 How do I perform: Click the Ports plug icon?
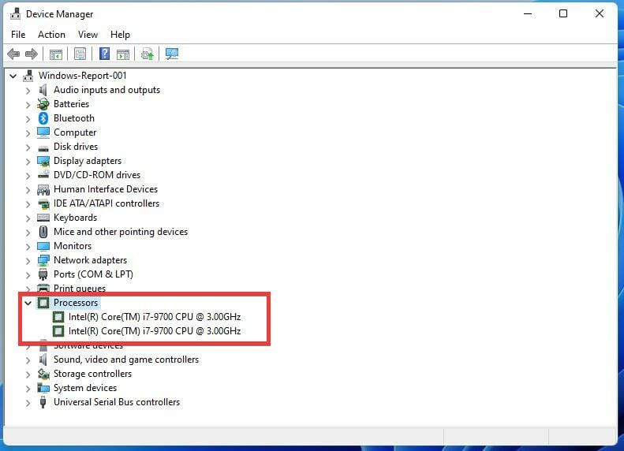tap(43, 274)
